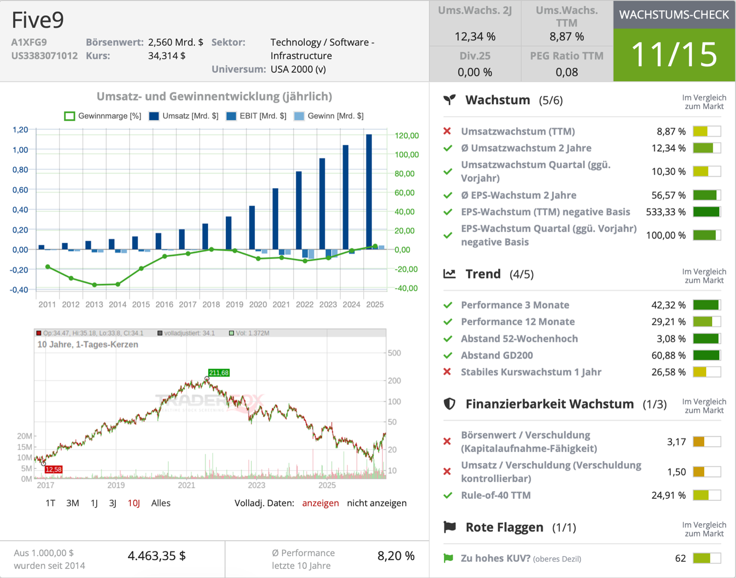Click the 211,68 high price marker
The image size is (736, 578).
(219, 373)
